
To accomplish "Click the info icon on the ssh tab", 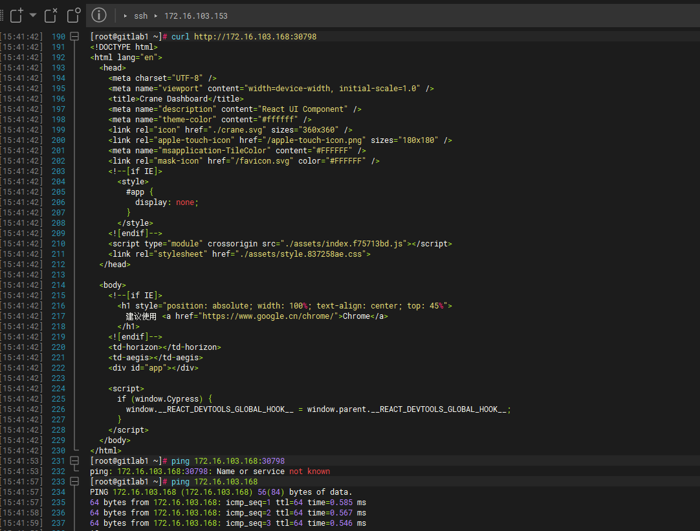I will pos(98,16).
